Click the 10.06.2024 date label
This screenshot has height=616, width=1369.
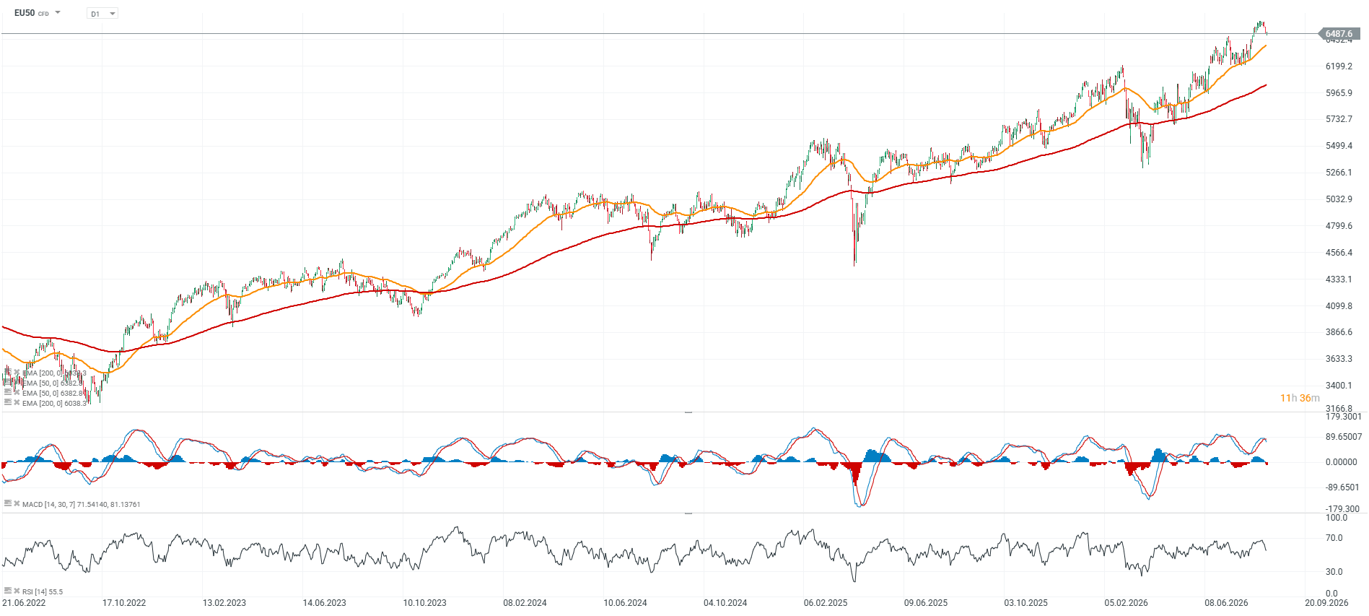(626, 603)
